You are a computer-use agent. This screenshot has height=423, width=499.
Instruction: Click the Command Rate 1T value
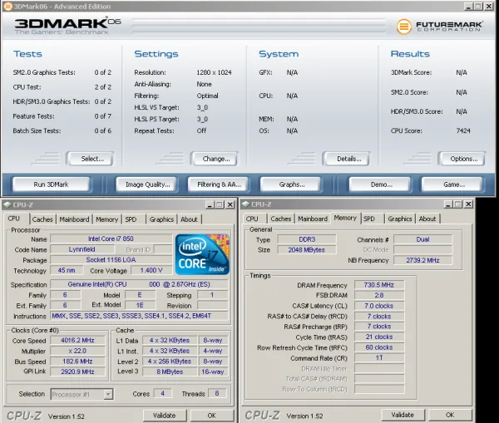tap(379, 358)
